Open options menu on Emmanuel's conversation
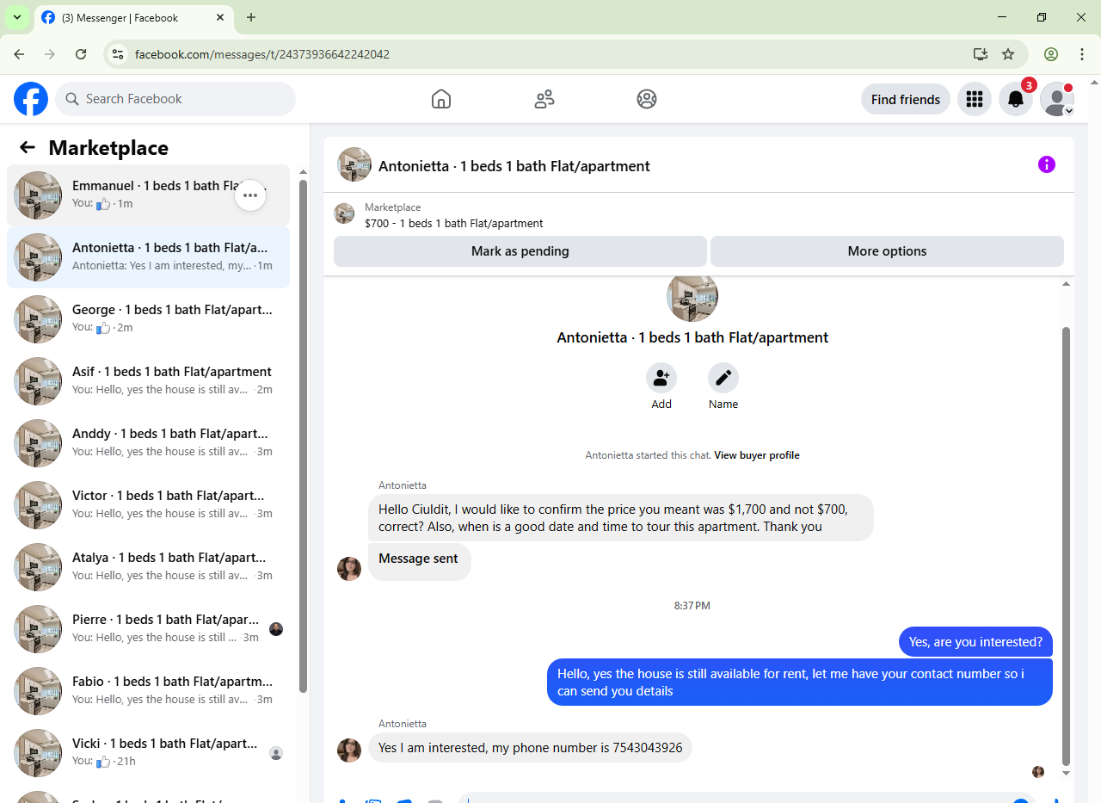This screenshot has width=1101, height=803. [x=250, y=195]
